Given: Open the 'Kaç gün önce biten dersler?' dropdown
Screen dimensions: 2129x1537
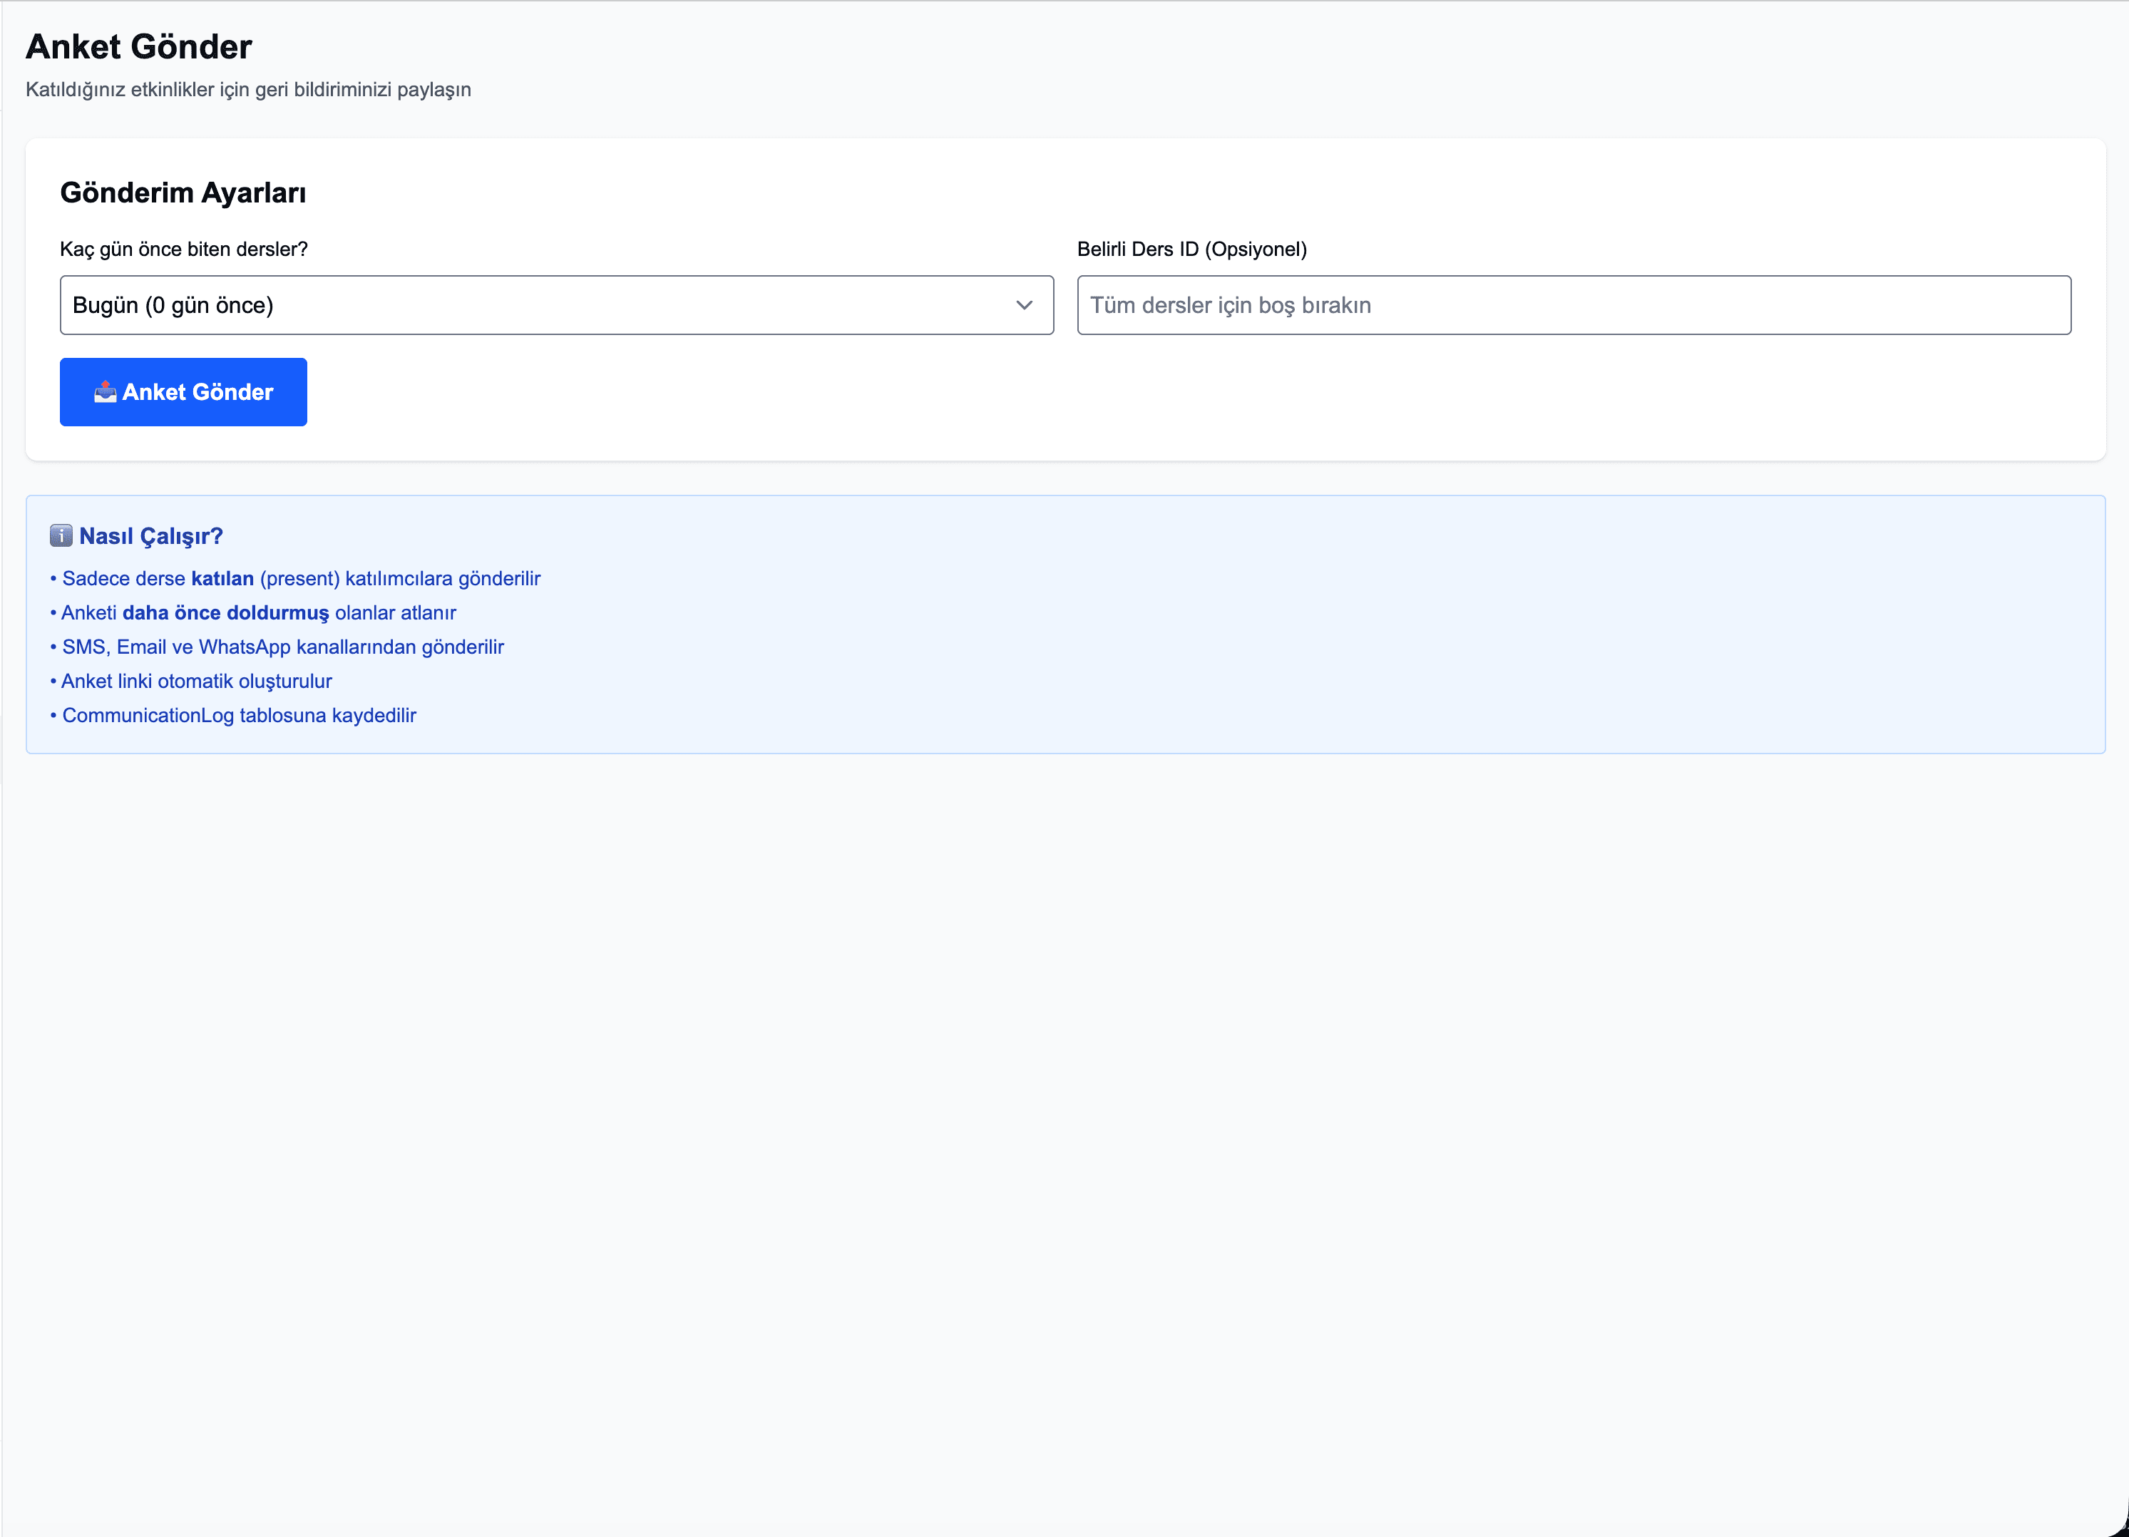Looking at the screenshot, I should (x=557, y=305).
